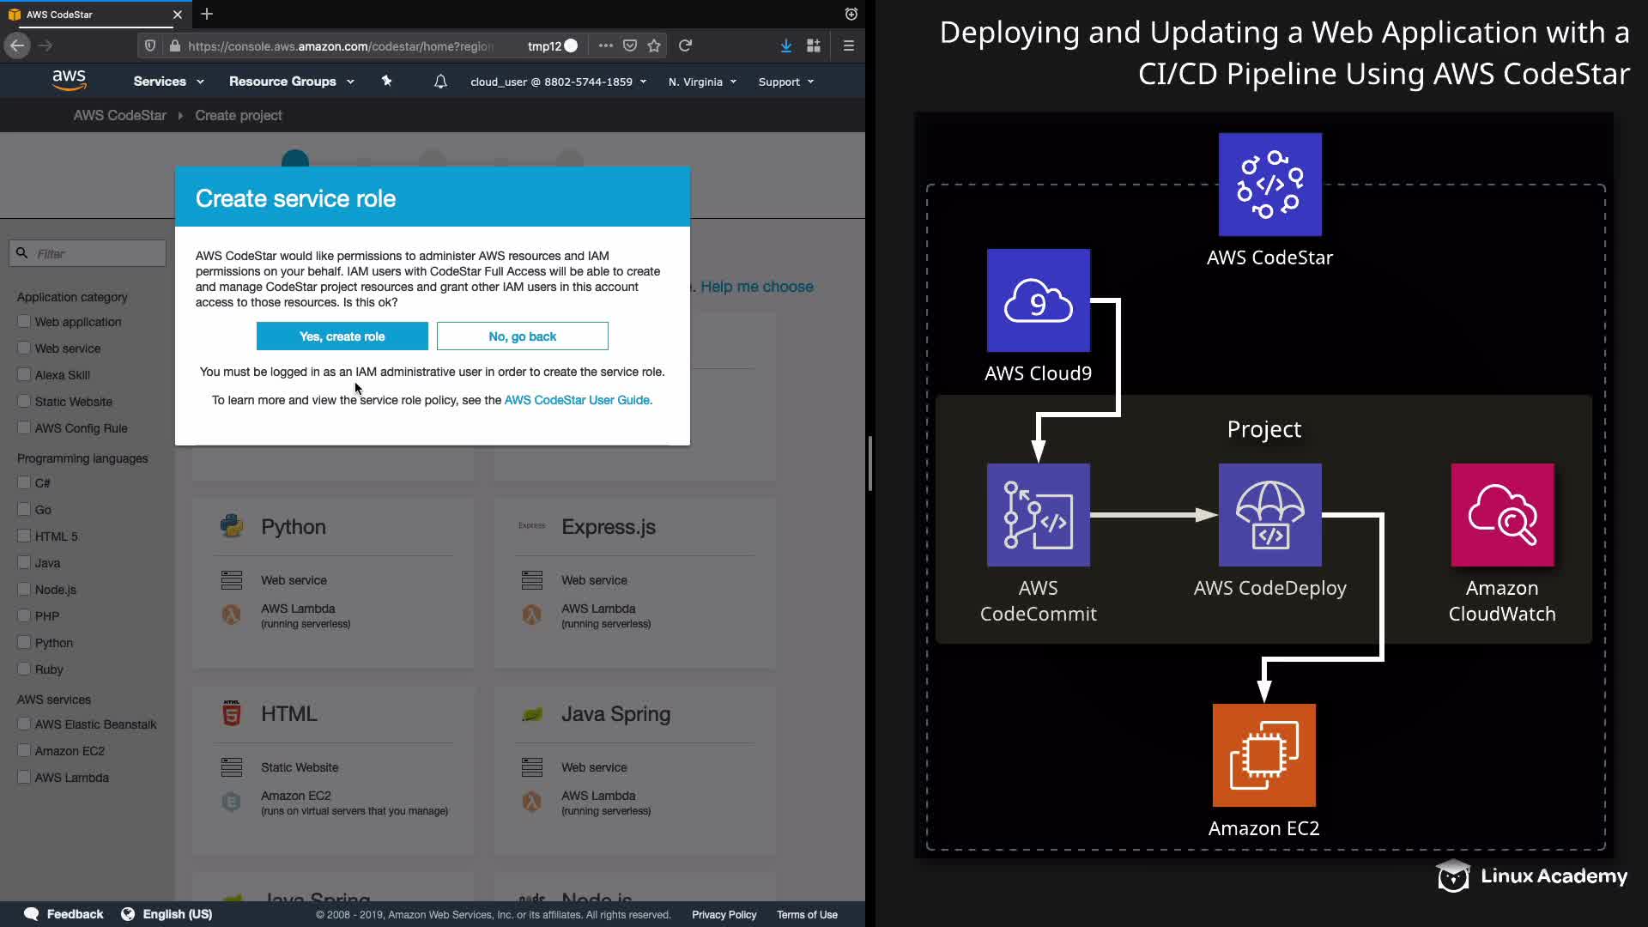This screenshot has height=927, width=1648.
Task: Click the browser reload icon
Action: [685, 45]
